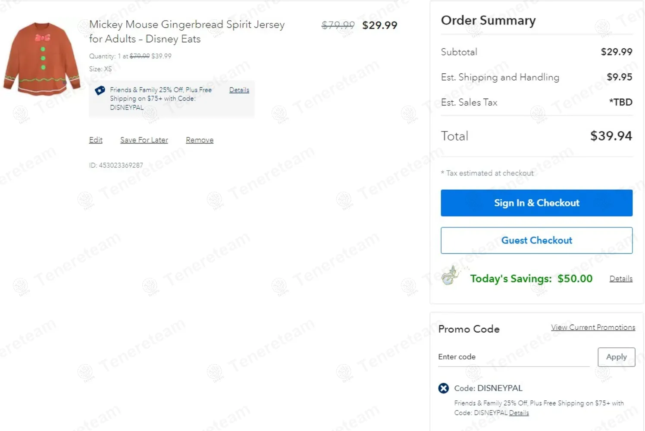Open Details next to Today's Savings
Image resolution: width=645 pixels, height=431 pixels.
(x=621, y=279)
